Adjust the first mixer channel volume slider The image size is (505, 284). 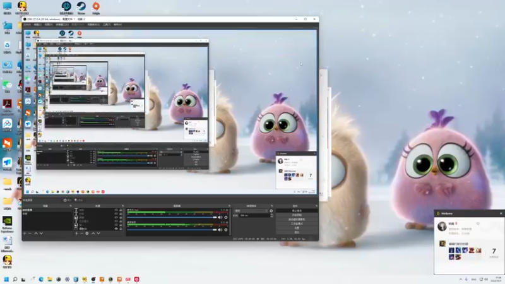(172, 217)
